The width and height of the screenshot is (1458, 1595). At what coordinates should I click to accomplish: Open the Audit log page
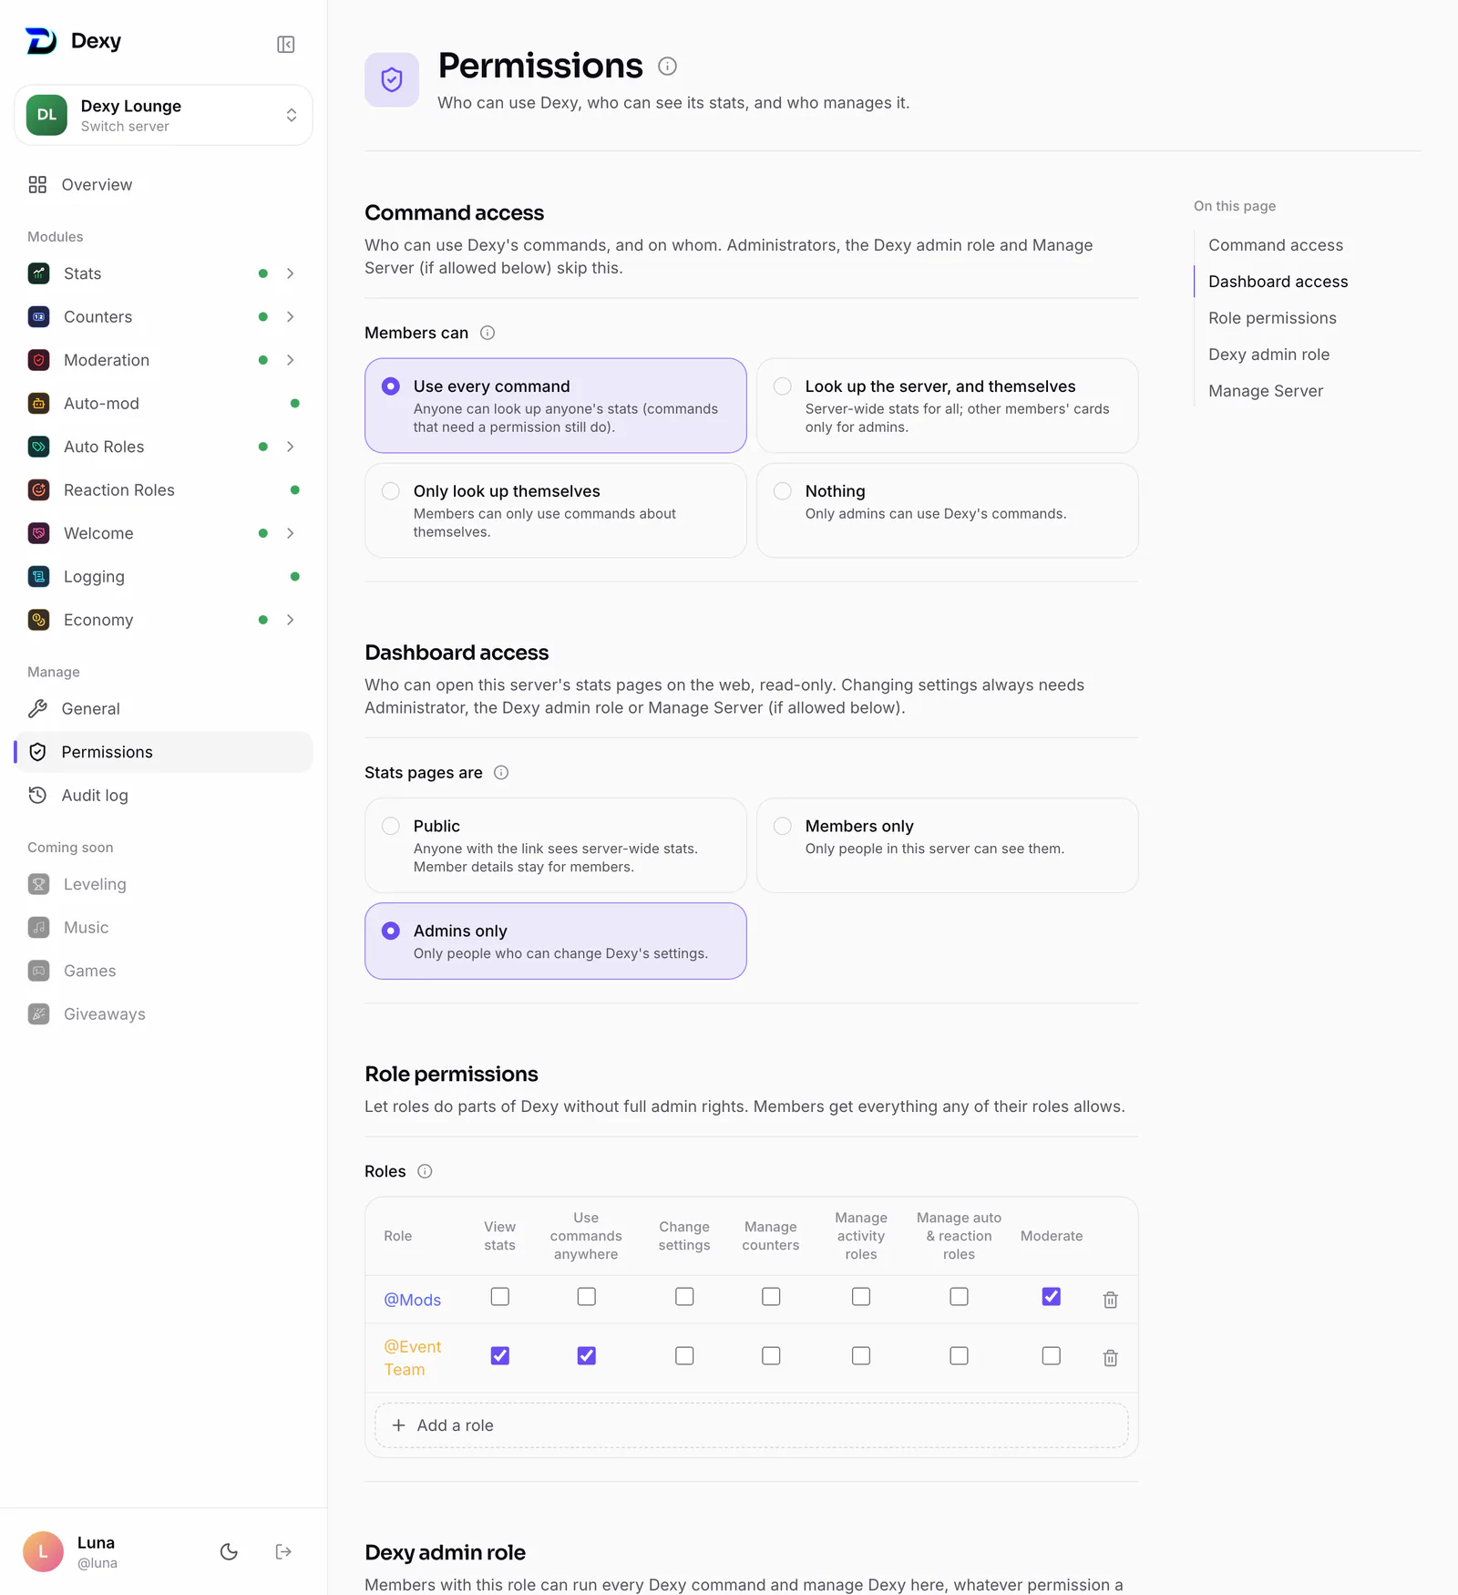click(x=164, y=796)
